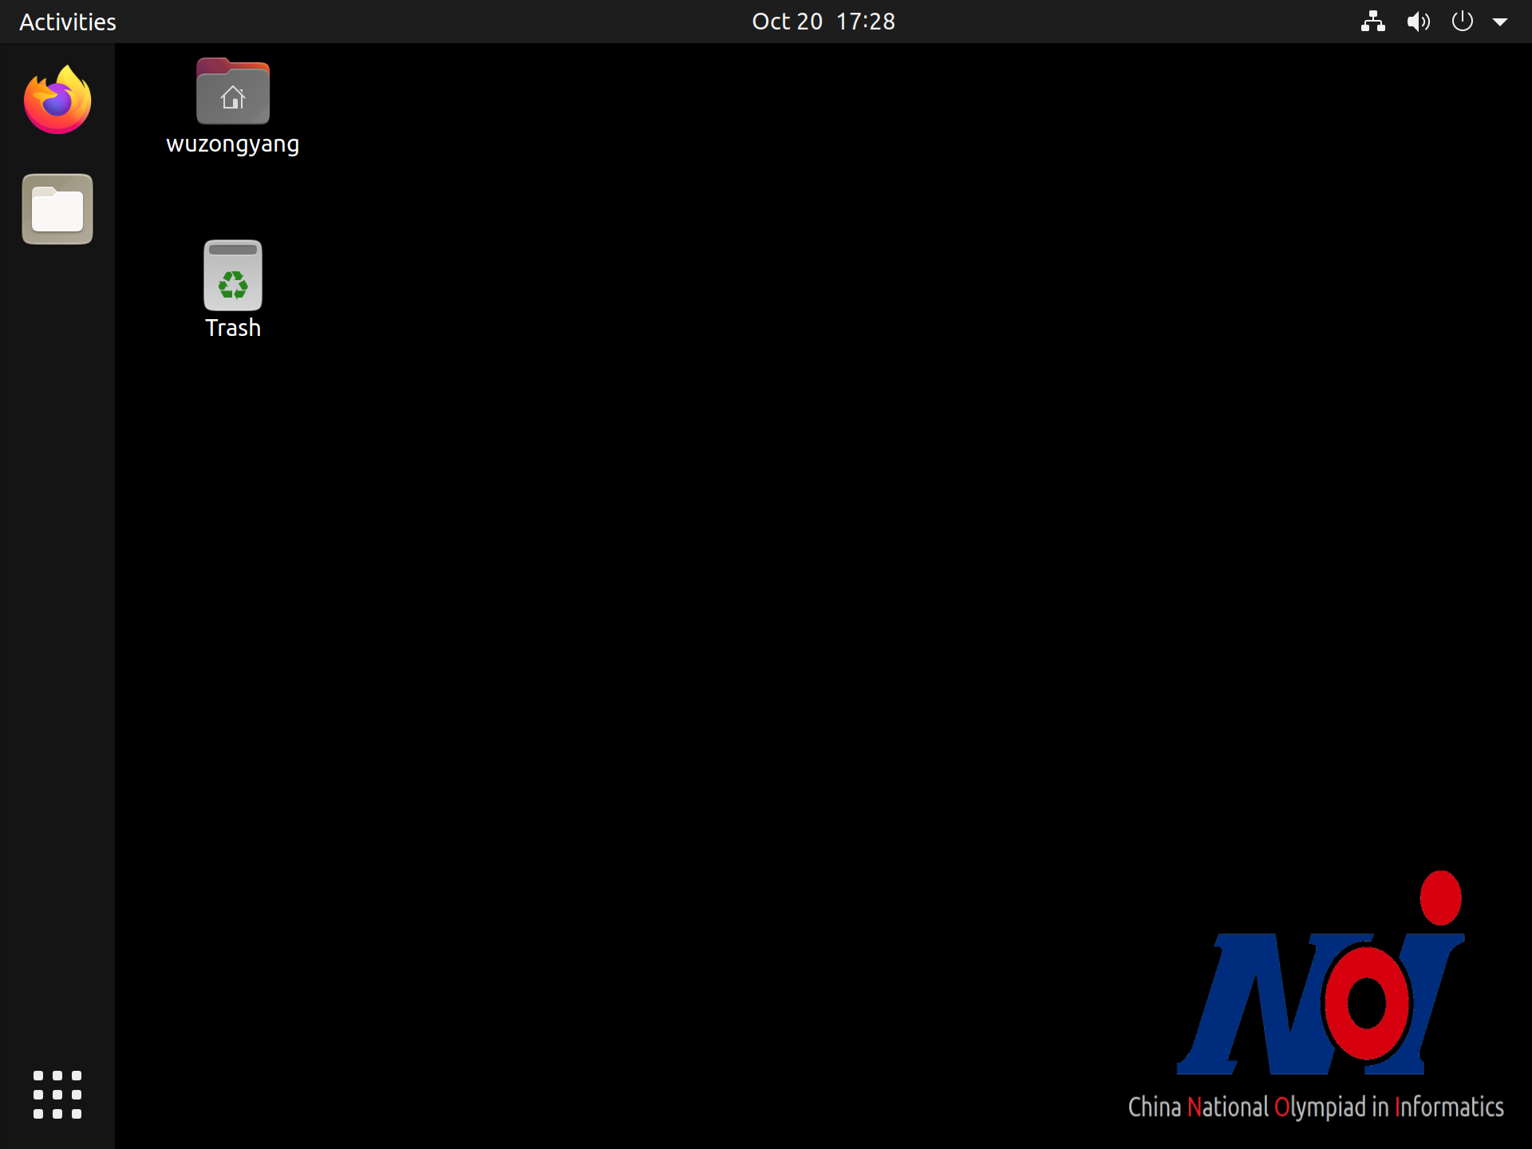Open Firefox from the dock

point(57,100)
